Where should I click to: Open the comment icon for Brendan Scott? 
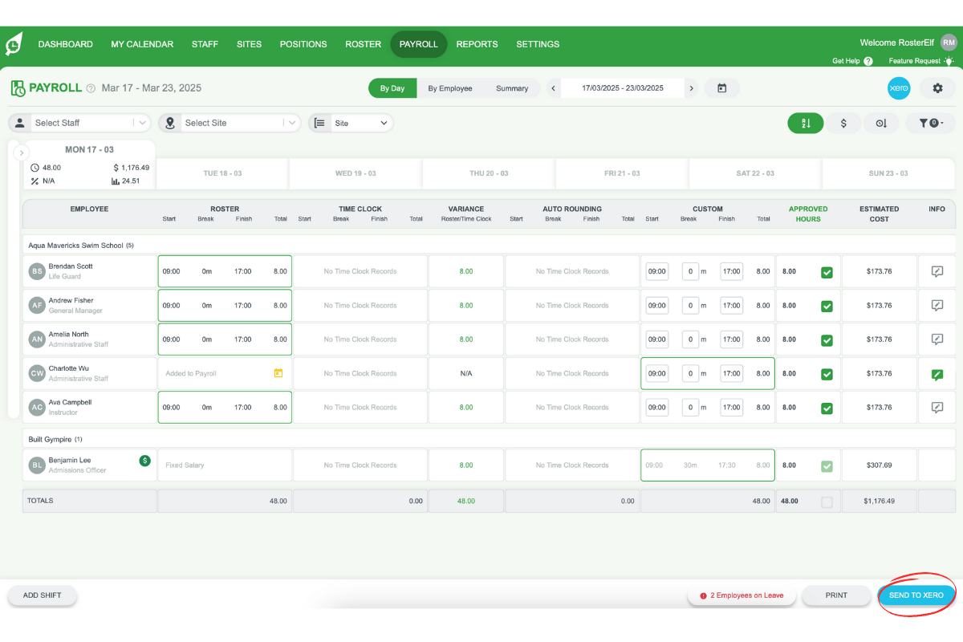(x=937, y=271)
